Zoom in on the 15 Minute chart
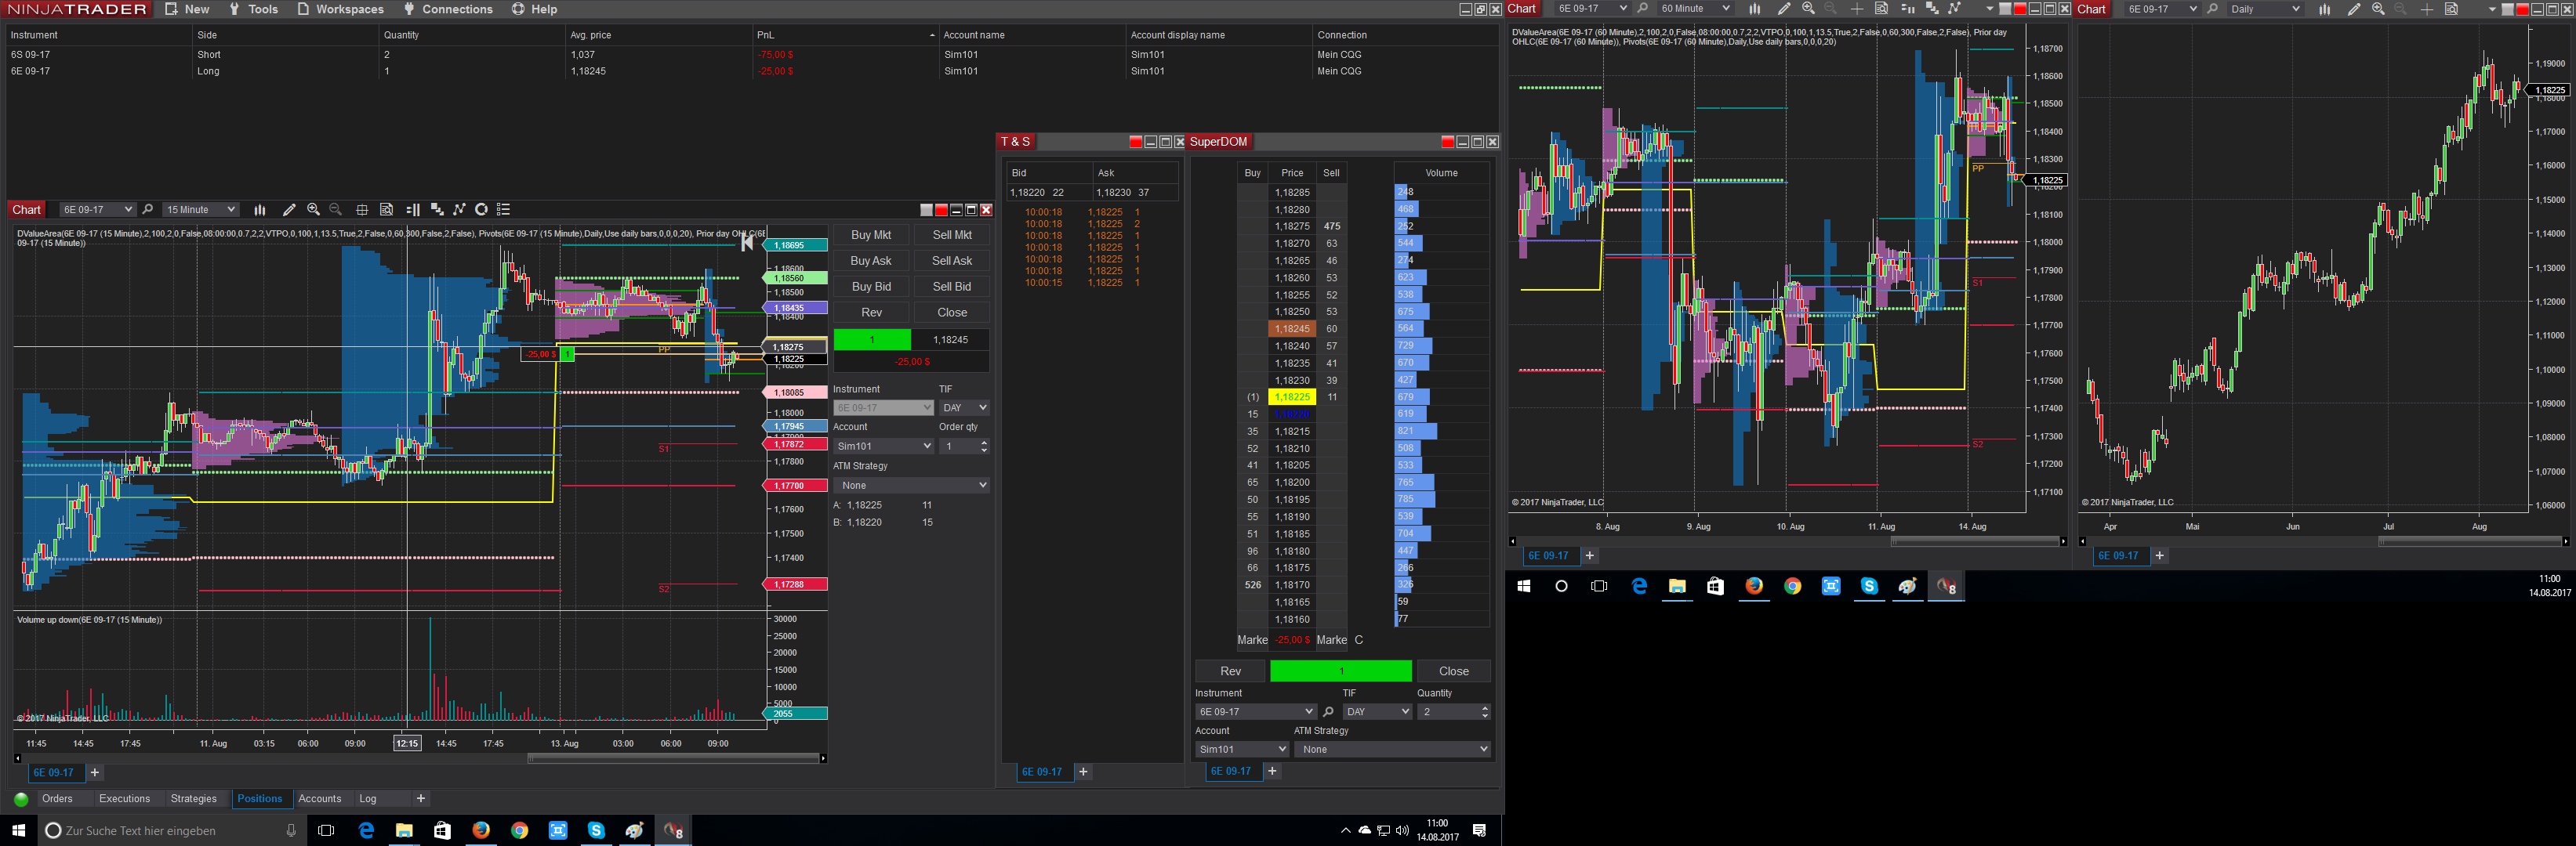 click(x=313, y=210)
